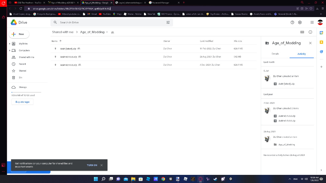This screenshot has height=183, width=326.
Task: Click the Search in Drive field
Action: pyautogui.click(x=112, y=23)
